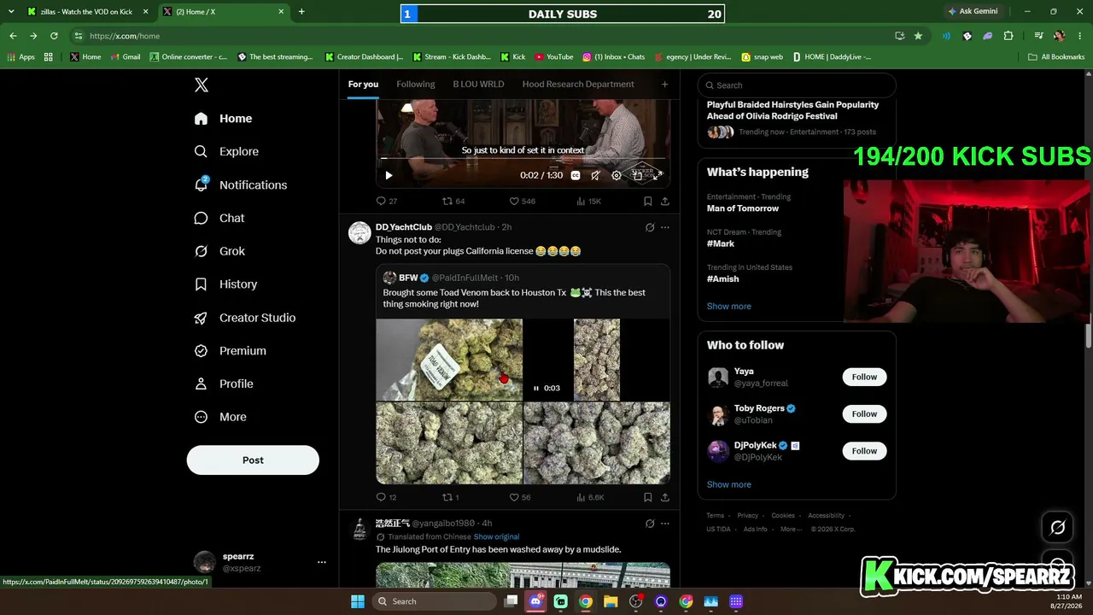The width and height of the screenshot is (1093, 615).
Task: Click the Post button
Action: [253, 460]
